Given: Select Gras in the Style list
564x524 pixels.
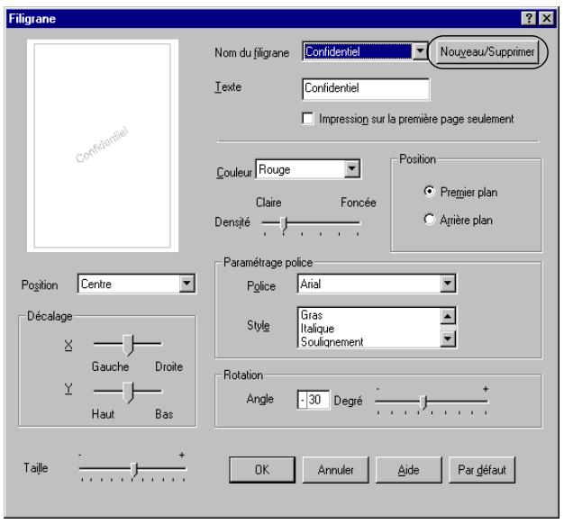Looking at the screenshot, I should tap(312, 315).
